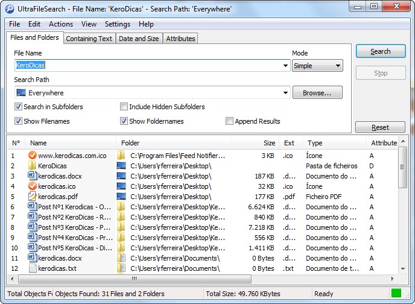Uncheck Search in Subfolders

18,107
